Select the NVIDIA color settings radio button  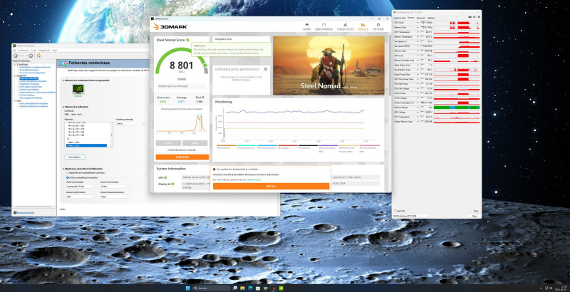click(x=67, y=177)
